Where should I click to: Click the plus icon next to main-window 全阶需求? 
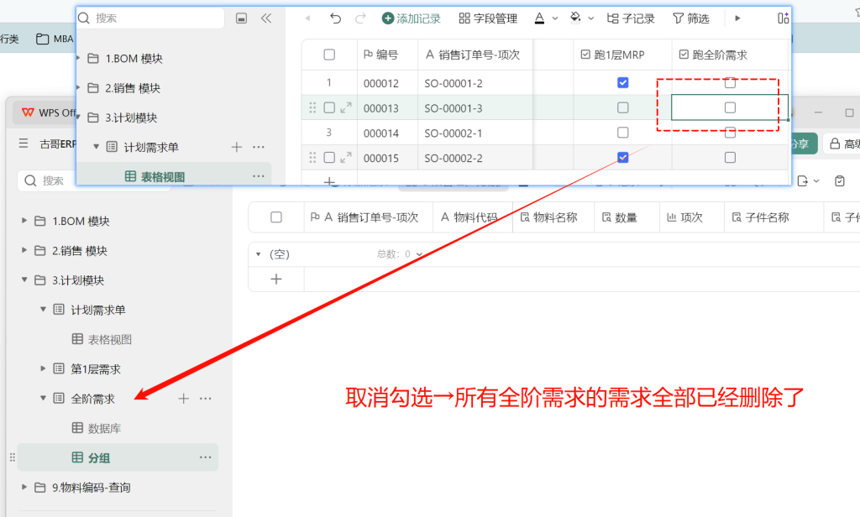point(184,399)
